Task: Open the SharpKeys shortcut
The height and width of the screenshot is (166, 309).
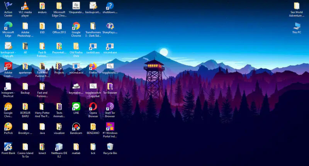Action: 110,26
